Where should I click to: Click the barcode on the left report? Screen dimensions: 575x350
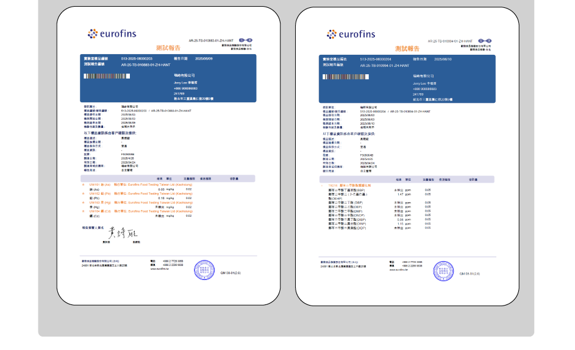pyautogui.click(x=107, y=75)
